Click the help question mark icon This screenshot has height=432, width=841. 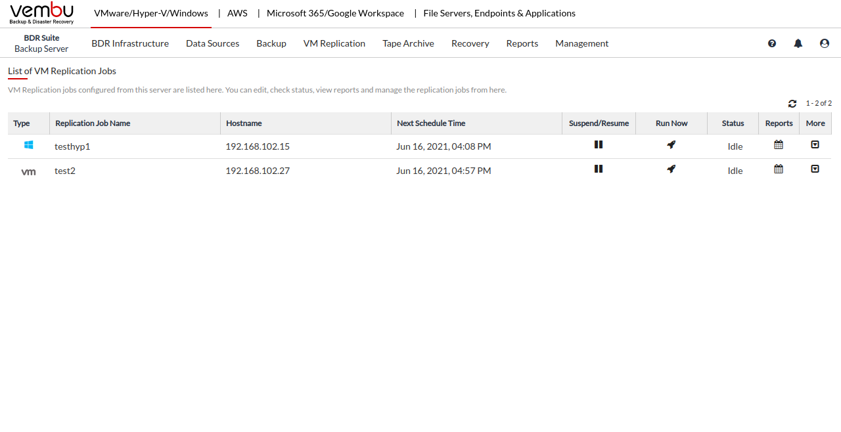point(772,43)
